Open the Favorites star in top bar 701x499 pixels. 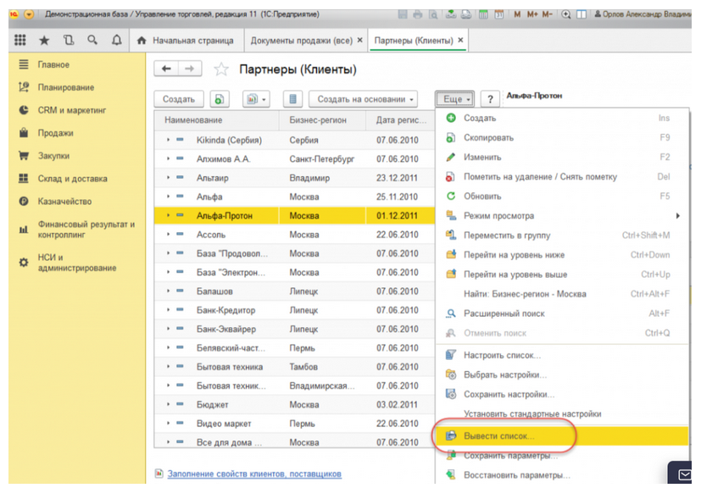44,40
